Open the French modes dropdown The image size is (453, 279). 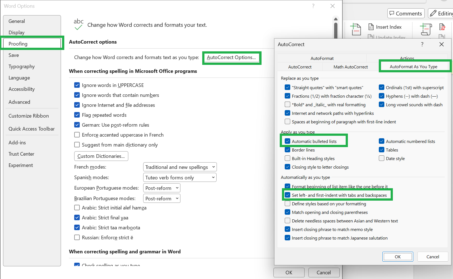tap(180, 167)
